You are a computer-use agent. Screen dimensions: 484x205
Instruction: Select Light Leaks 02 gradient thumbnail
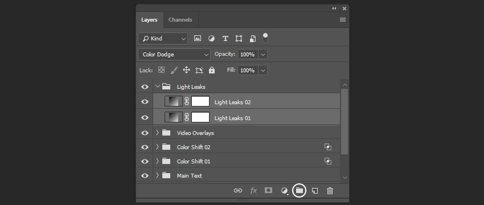(174, 101)
